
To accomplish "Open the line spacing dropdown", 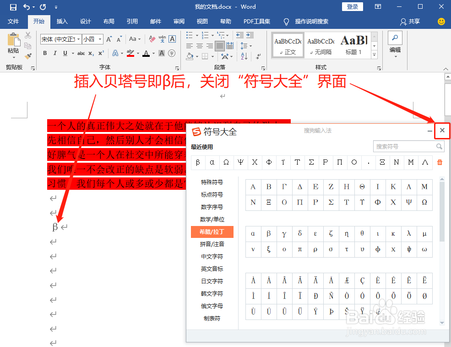I will tap(250, 46).
